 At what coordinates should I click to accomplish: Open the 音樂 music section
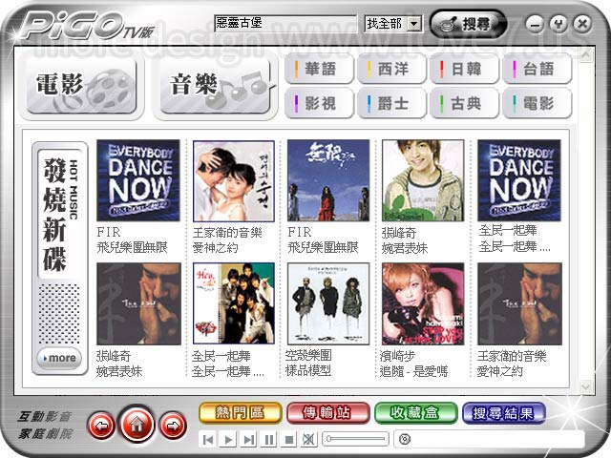216,87
